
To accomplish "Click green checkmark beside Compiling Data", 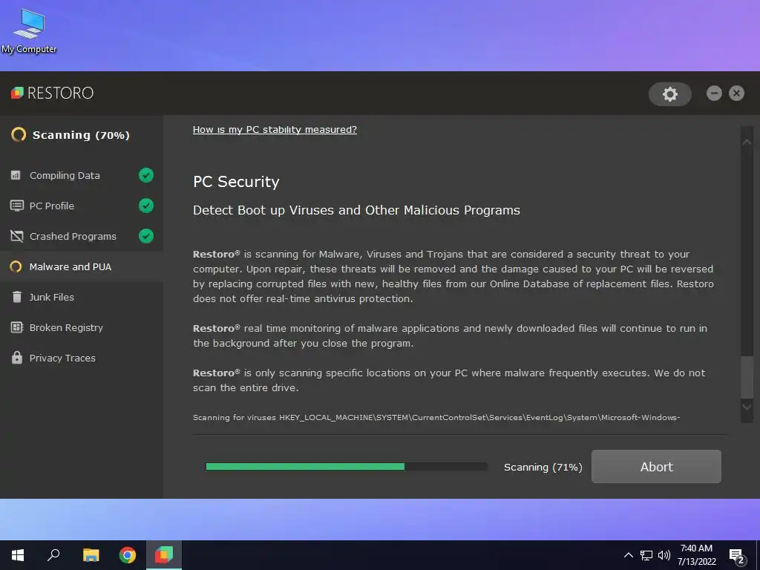I will [x=146, y=175].
